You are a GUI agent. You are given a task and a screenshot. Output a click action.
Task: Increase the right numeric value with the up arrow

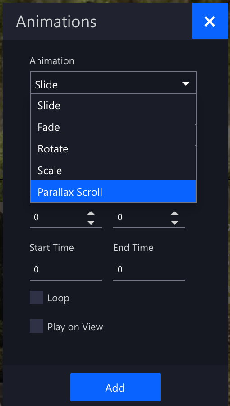[175, 213]
